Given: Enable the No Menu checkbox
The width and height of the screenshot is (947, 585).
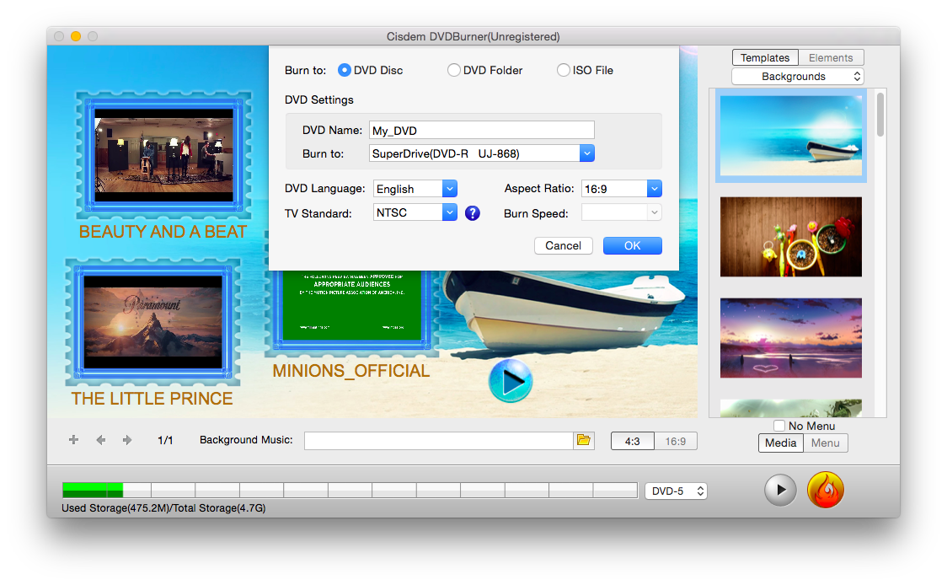Looking at the screenshot, I should click(779, 426).
